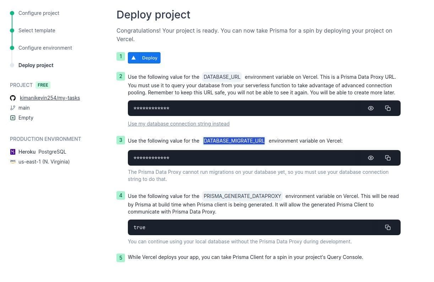Click the 'Empty' template label
This screenshot has height=282, width=434.
tap(26, 118)
